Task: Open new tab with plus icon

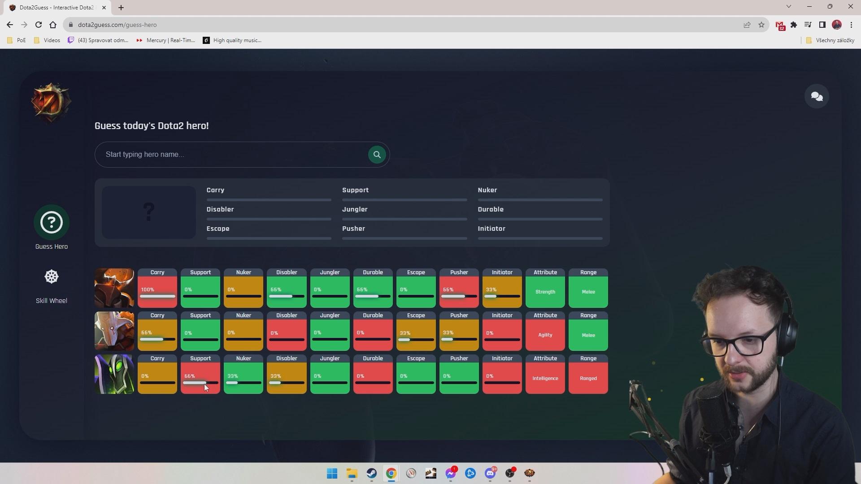Action: pos(121,8)
